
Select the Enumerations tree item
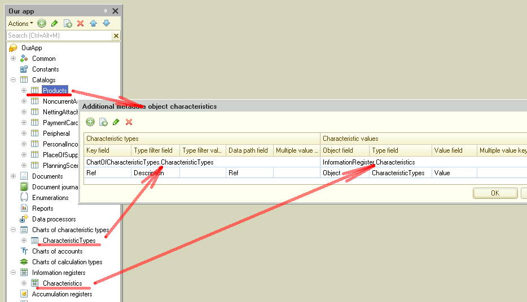click(50, 198)
